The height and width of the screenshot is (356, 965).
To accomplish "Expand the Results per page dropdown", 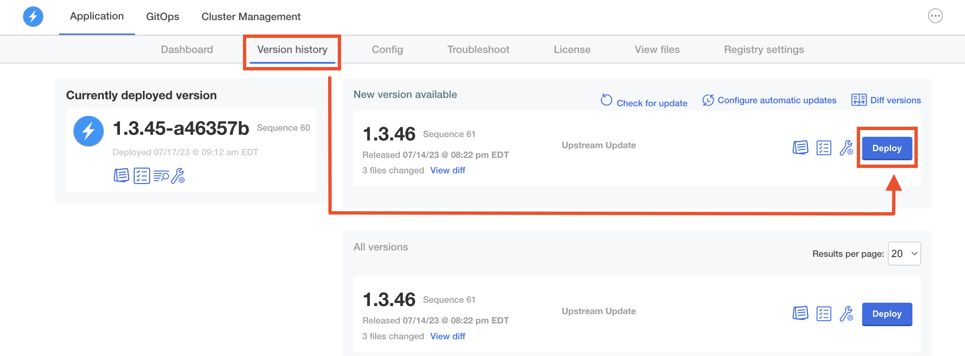I will [904, 254].
